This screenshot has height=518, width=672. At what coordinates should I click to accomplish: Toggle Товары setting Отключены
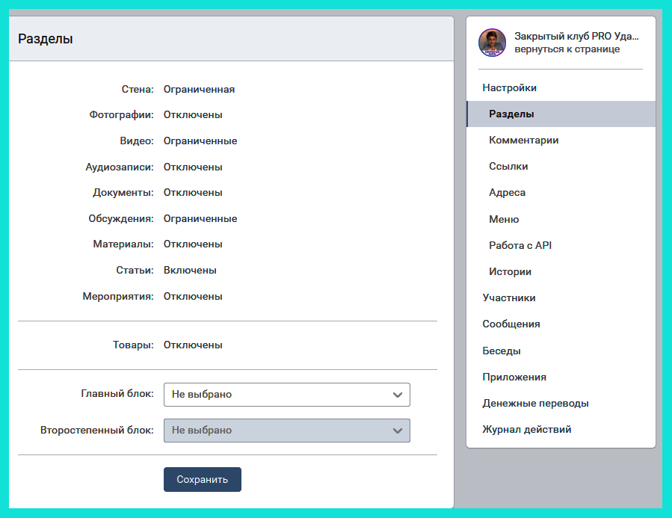193,345
